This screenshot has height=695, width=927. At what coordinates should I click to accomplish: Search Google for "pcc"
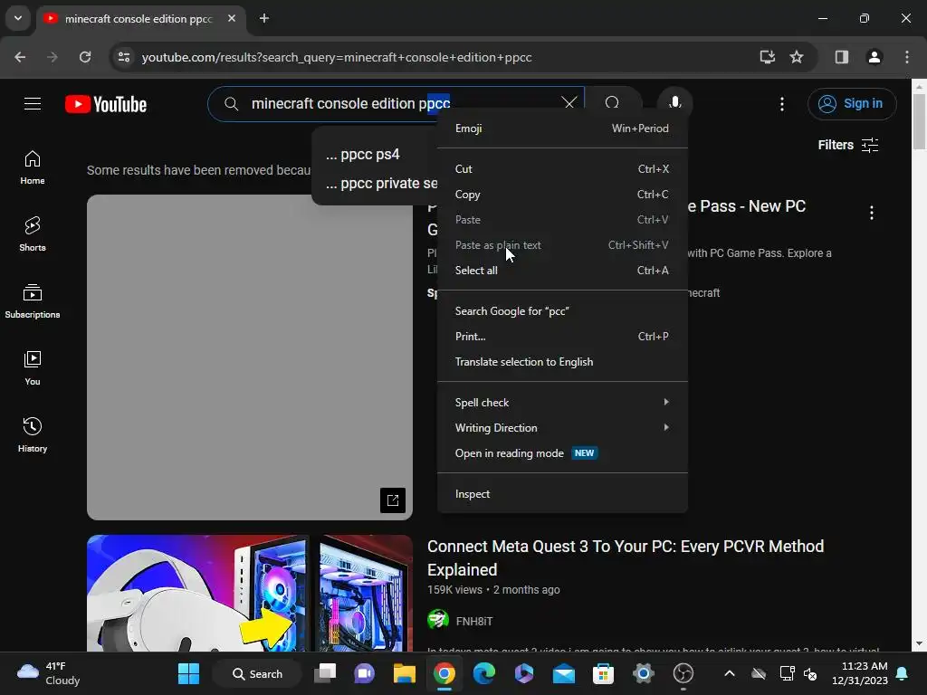[x=562, y=311]
